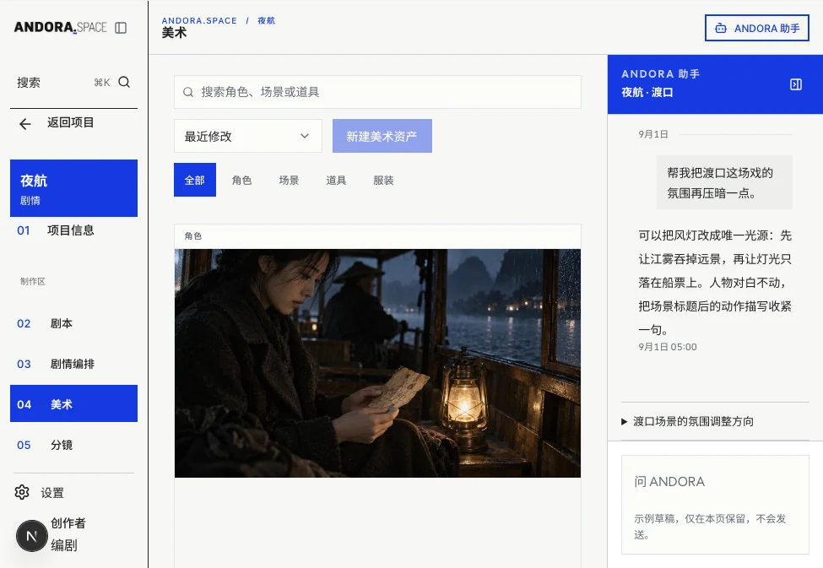Click the 创作者 编剧 user profile label
Image resolution: width=823 pixels, height=568 pixels.
point(68,534)
